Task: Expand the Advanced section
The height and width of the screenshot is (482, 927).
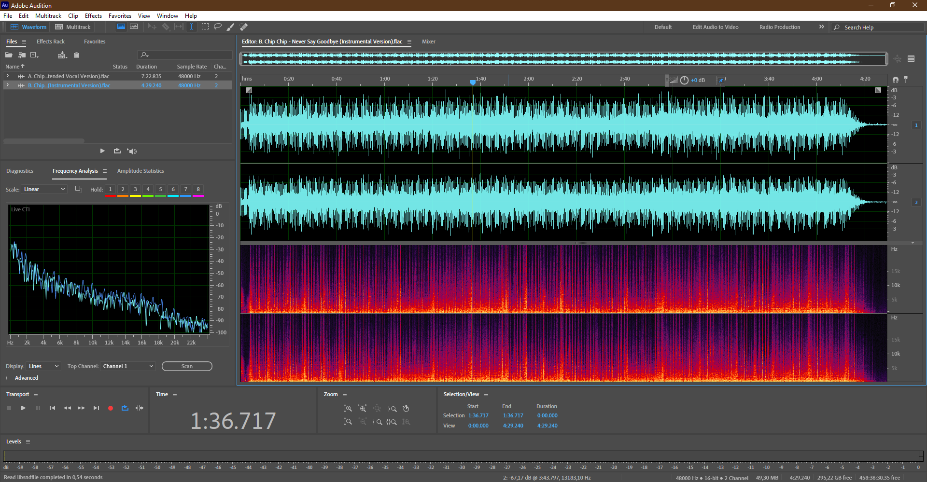Action: [7, 378]
